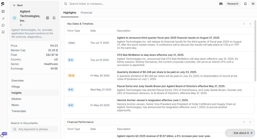The width and height of the screenshot is (257, 139).
Task: Click the Back button
Action: pos(18,5)
